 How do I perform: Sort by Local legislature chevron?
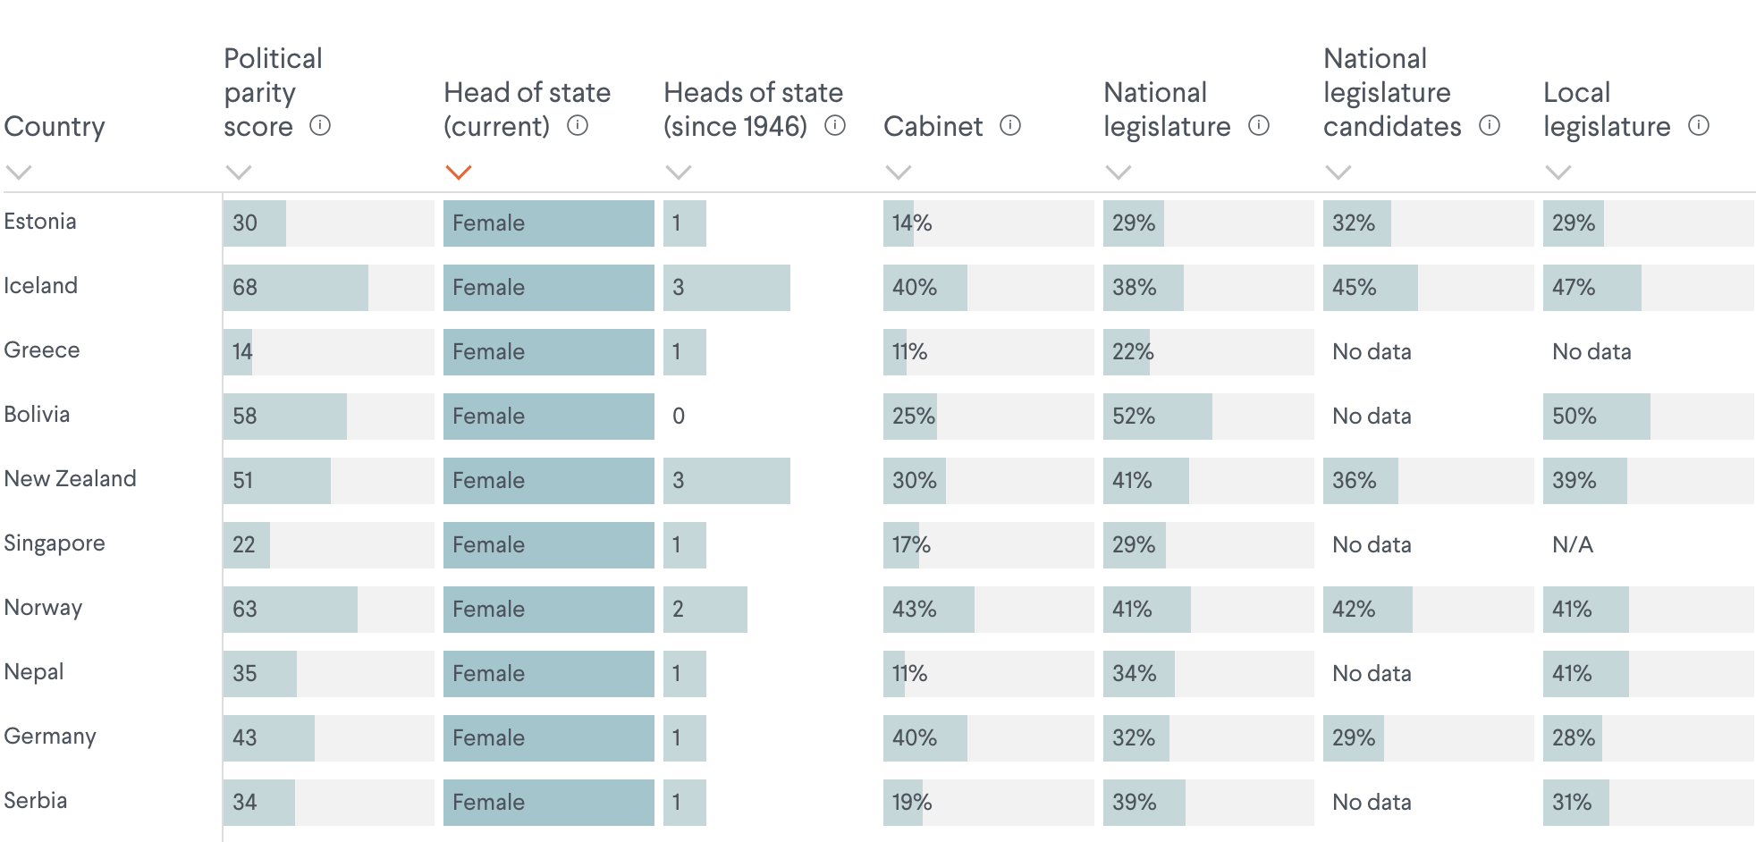(x=1558, y=172)
